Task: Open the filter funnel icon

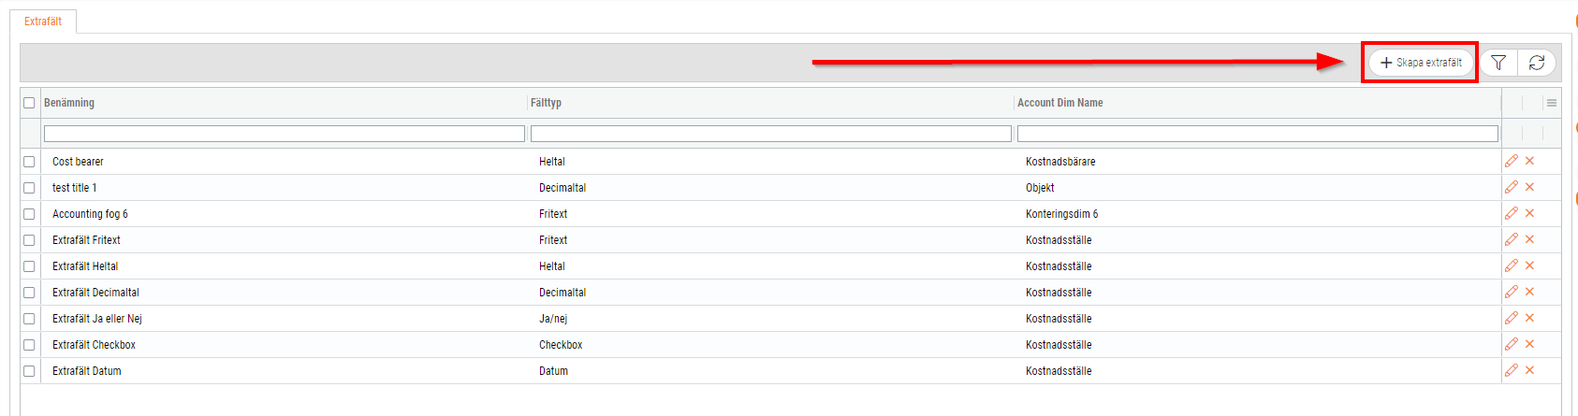Action: click(x=1498, y=63)
